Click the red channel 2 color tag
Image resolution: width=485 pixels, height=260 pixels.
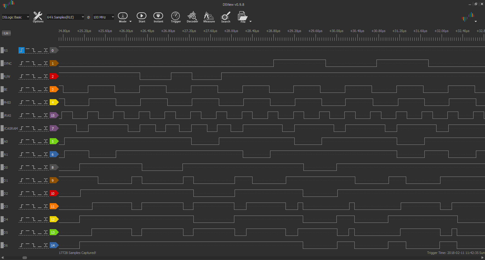coord(53,76)
